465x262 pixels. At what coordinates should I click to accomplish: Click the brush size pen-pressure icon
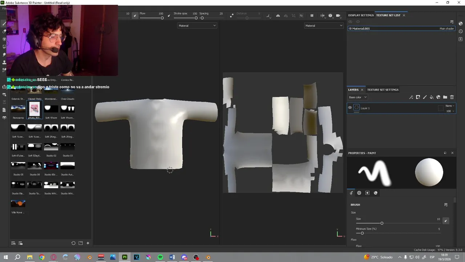coord(135,16)
